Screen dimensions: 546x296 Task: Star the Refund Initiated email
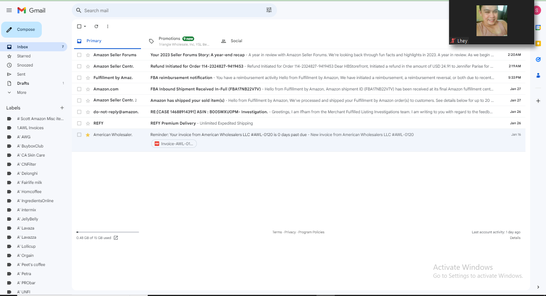[x=88, y=66]
